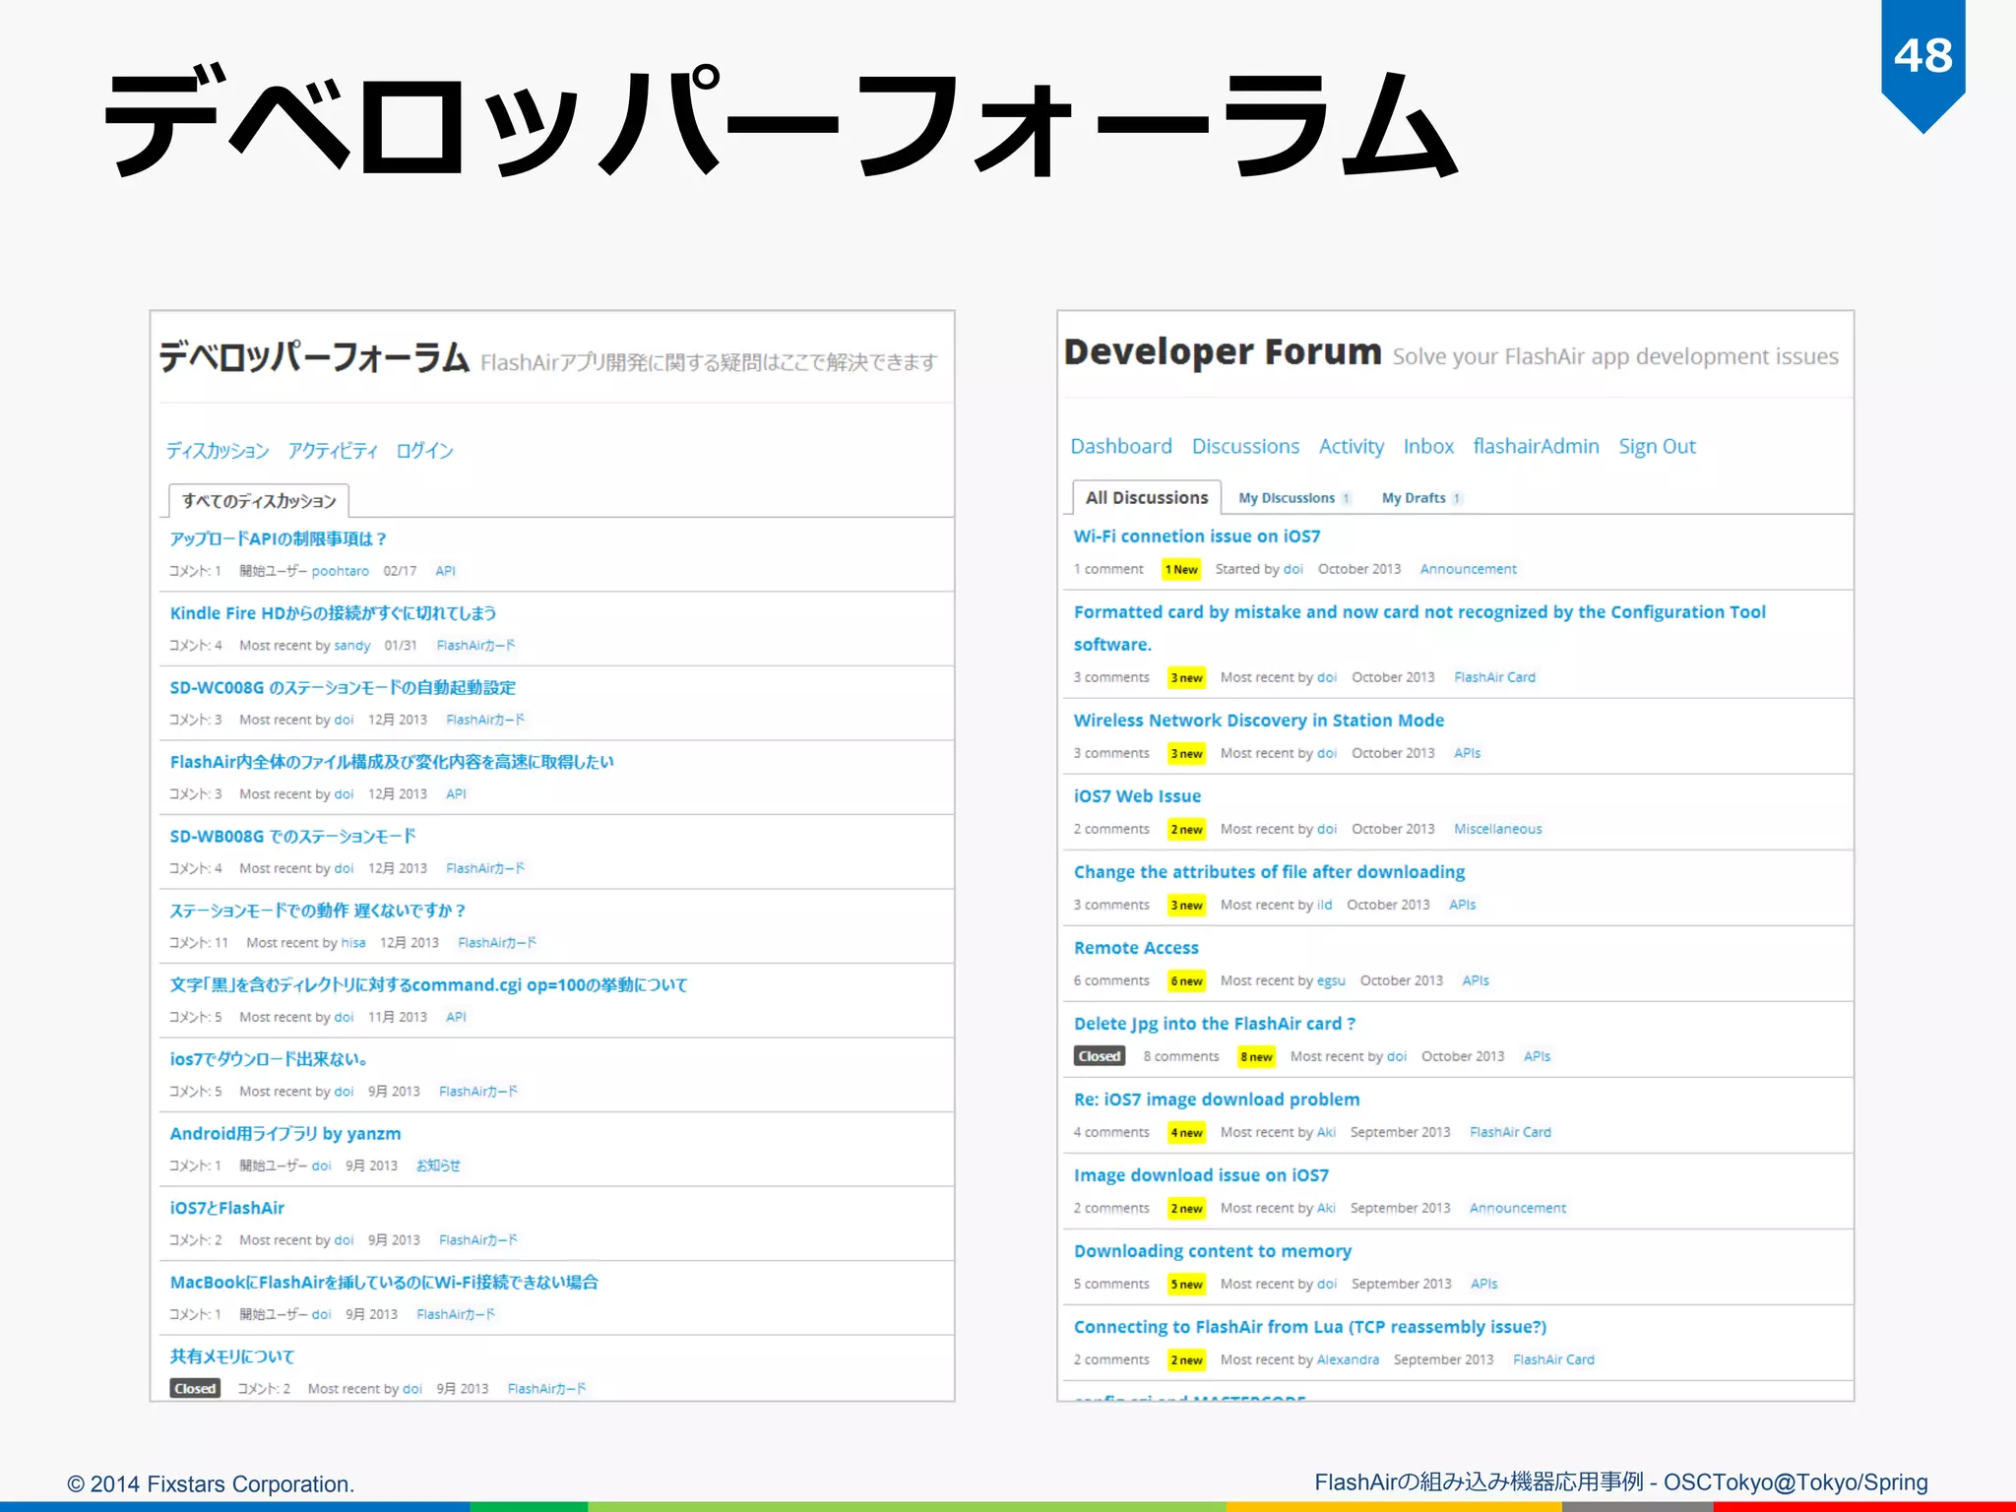This screenshot has height=1512, width=2016.
Task: Open the Activity nav link
Action: coord(1351,446)
